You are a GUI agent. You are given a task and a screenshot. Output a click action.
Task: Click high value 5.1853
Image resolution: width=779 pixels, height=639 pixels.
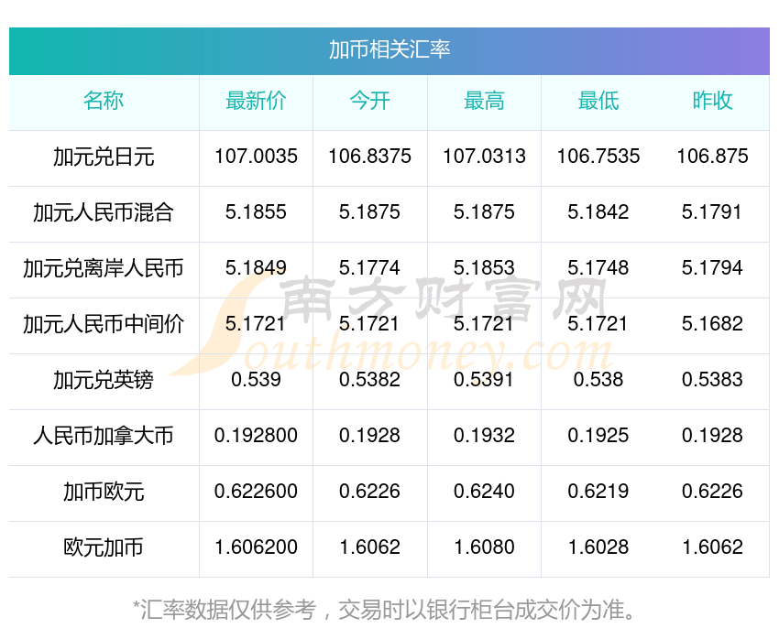pos(485,268)
